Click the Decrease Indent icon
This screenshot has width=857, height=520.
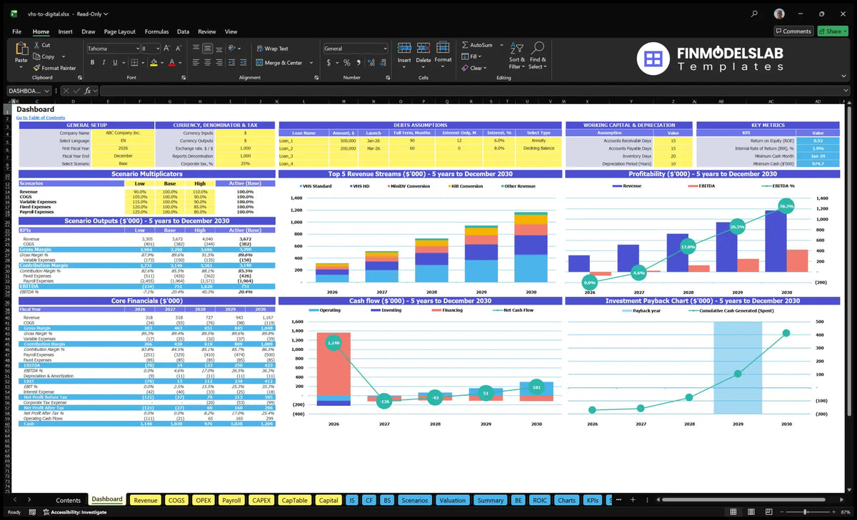coord(232,63)
